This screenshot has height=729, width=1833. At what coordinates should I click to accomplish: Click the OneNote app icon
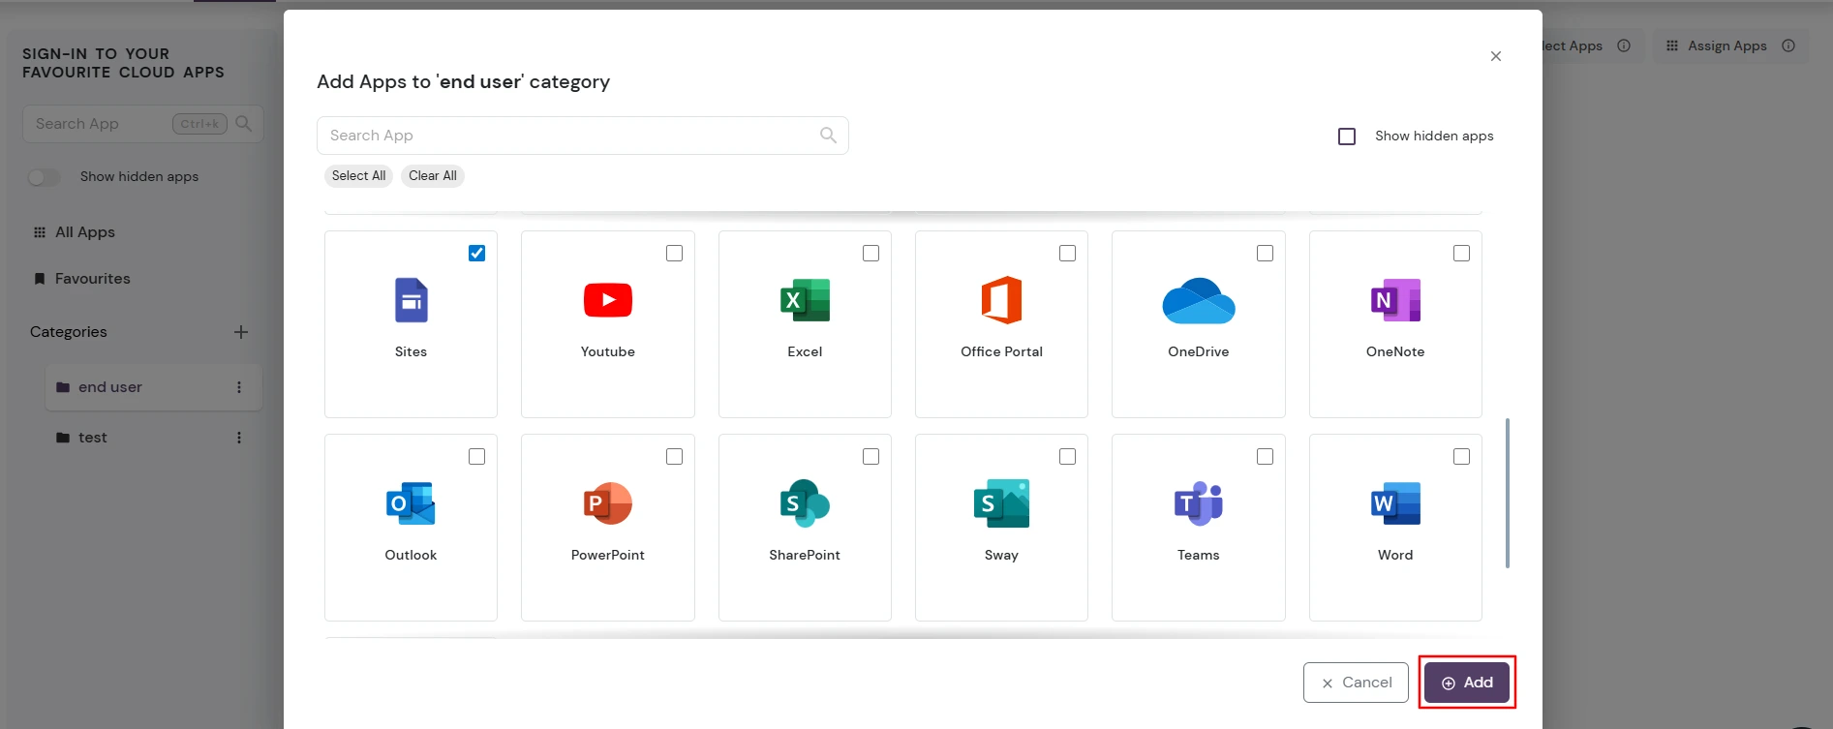click(x=1394, y=300)
